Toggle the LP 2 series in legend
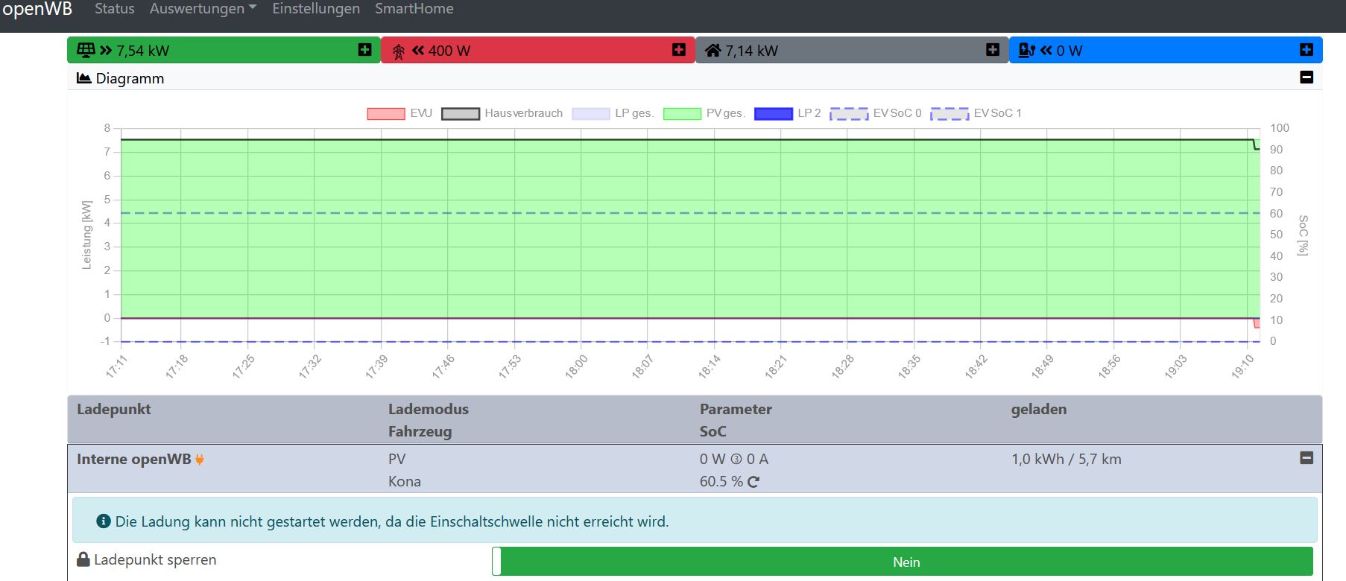The image size is (1346, 581). click(788, 113)
